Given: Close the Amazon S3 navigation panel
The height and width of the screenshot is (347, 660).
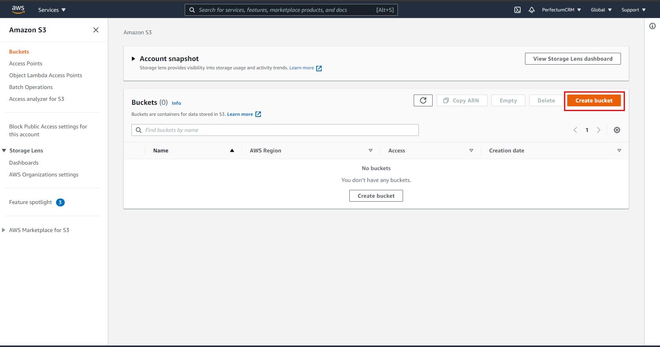Looking at the screenshot, I should pos(96,30).
